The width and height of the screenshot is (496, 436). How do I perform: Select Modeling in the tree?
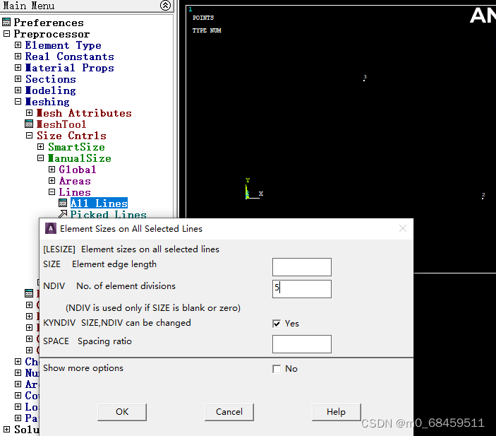51,90
